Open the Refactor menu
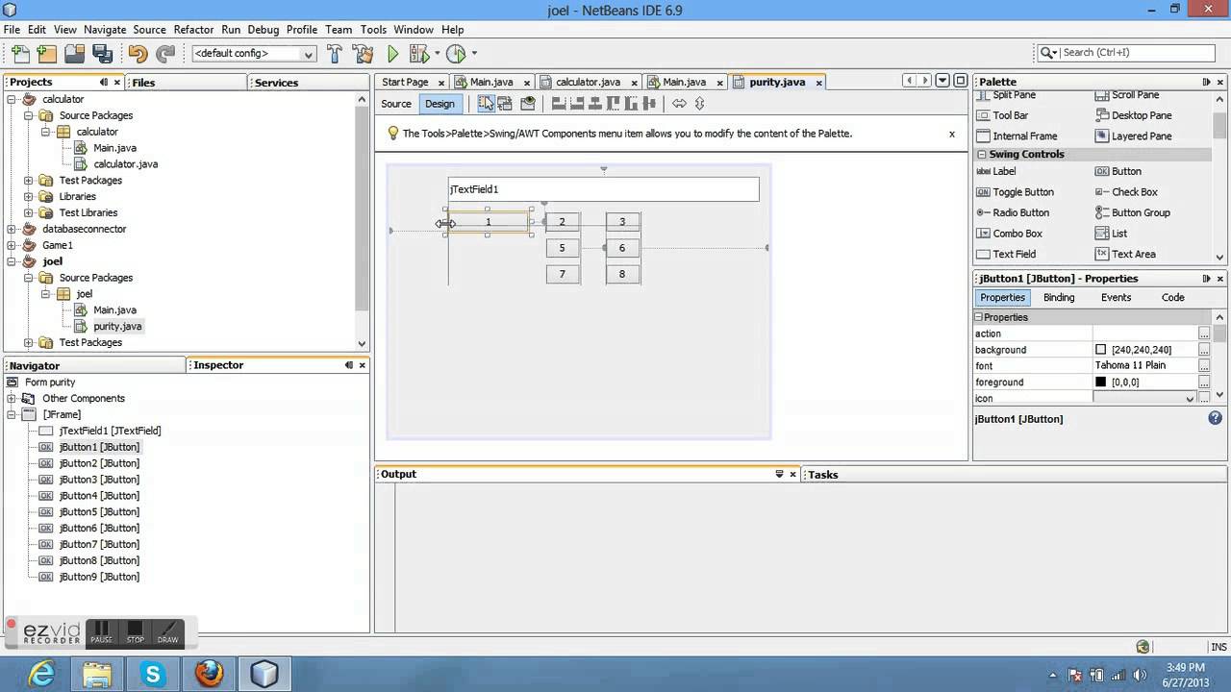This screenshot has width=1231, height=692. coord(193,30)
